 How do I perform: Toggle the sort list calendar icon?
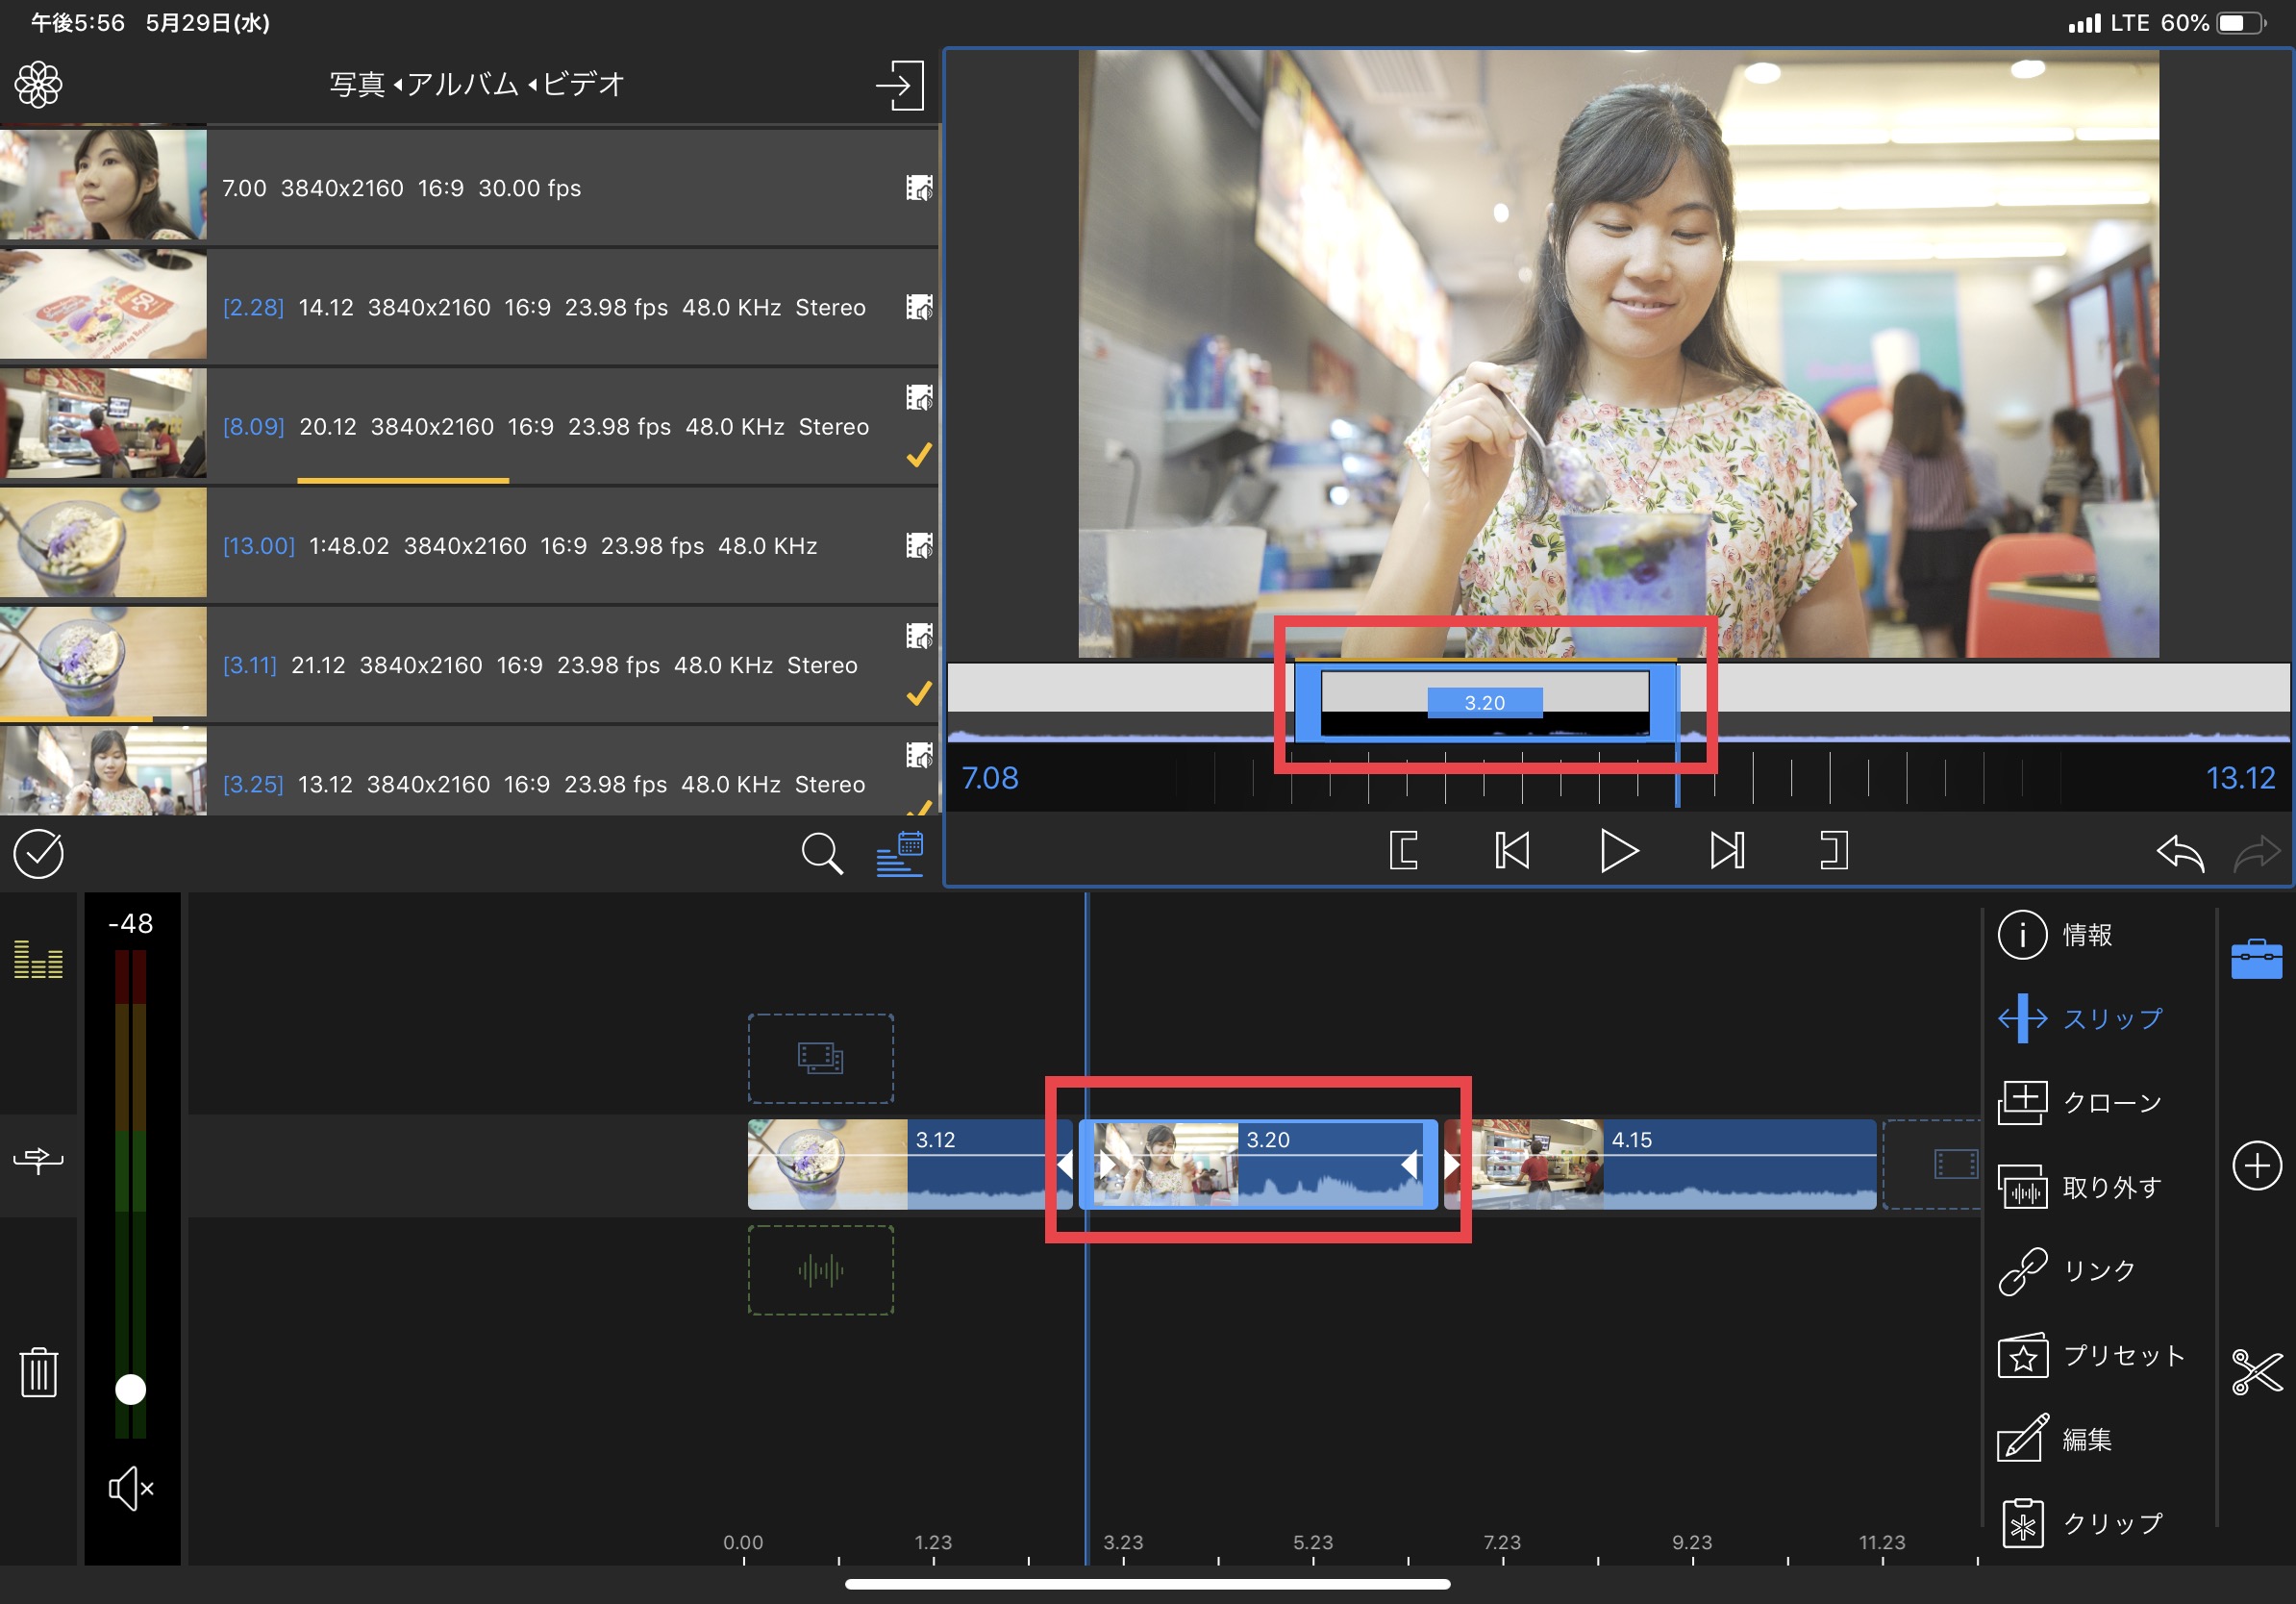click(x=899, y=854)
